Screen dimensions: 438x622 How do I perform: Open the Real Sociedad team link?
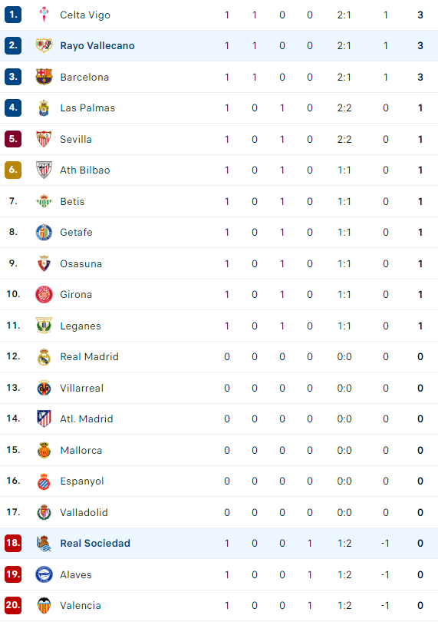[x=95, y=543]
